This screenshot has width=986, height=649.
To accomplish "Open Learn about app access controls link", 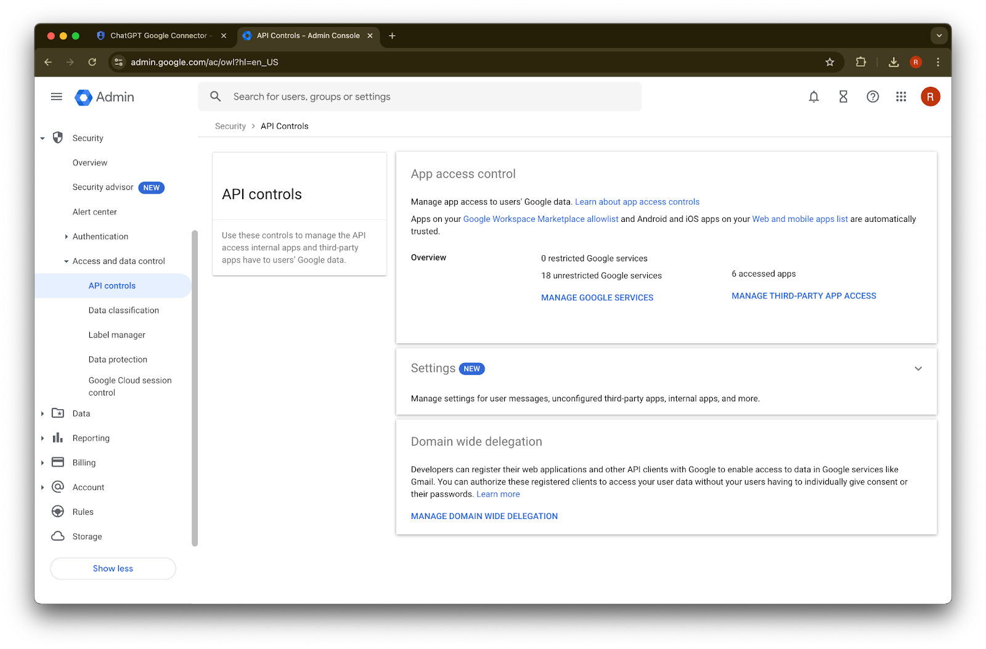I will pyautogui.click(x=637, y=202).
